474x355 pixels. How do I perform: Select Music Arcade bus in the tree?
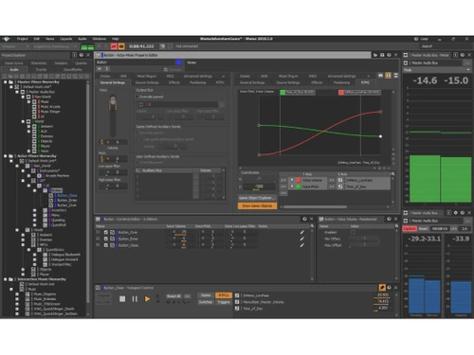pos(50,107)
